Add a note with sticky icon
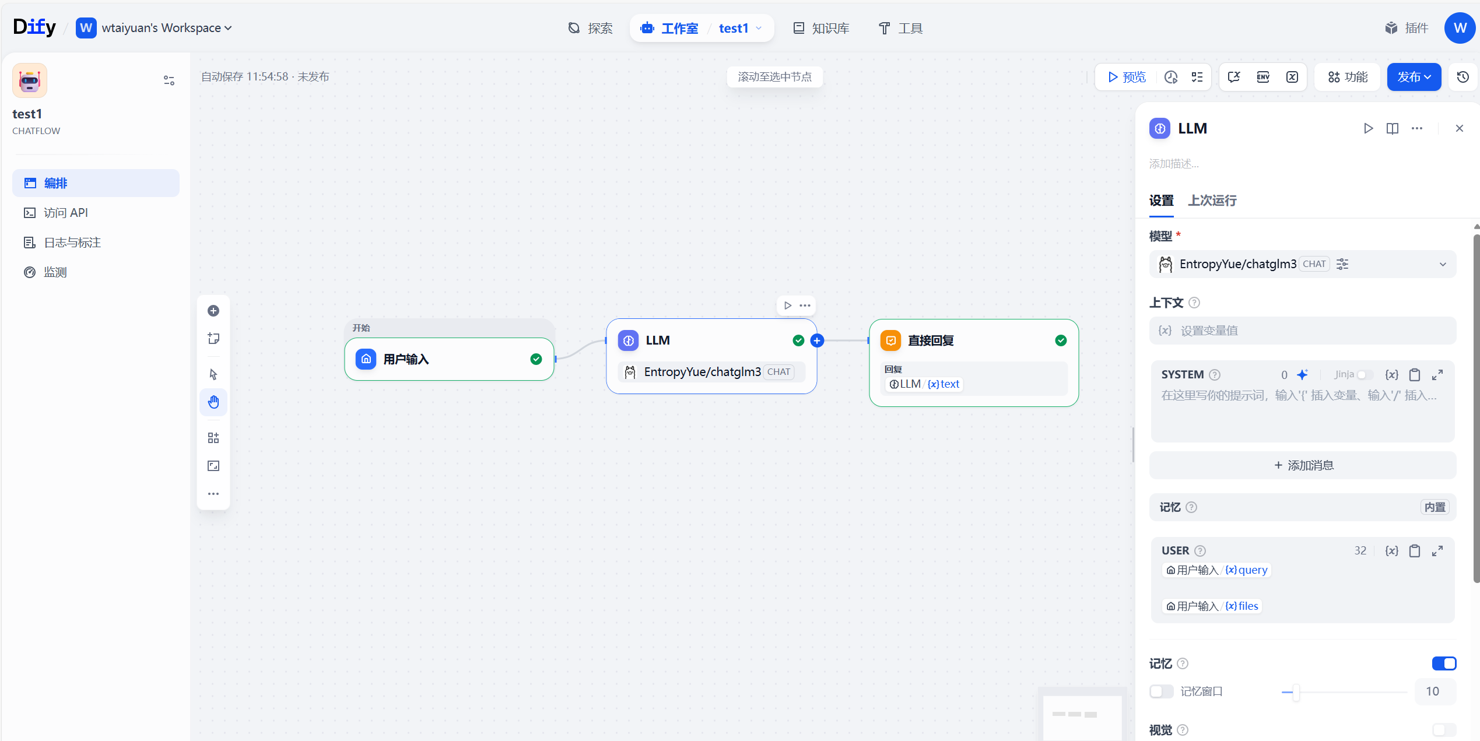 (213, 339)
